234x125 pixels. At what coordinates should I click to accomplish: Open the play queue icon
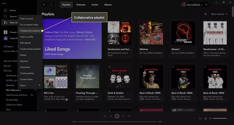point(200,118)
